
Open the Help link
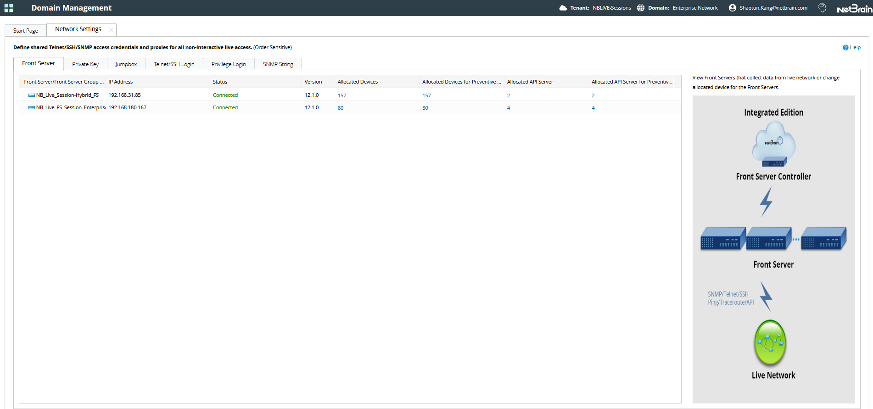tap(852, 47)
